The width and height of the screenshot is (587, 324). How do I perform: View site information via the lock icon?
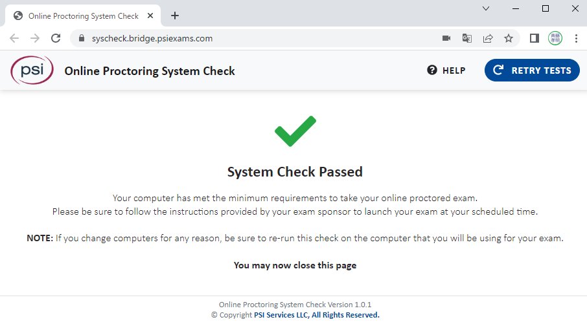[81, 38]
